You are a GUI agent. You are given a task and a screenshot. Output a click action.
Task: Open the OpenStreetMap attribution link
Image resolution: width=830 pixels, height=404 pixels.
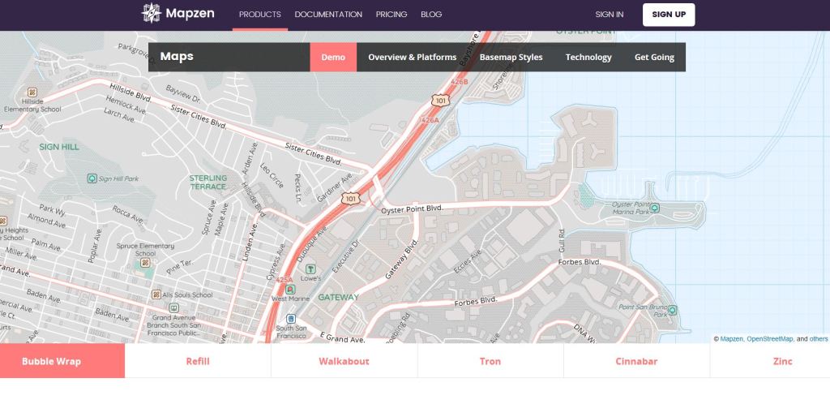tap(770, 339)
